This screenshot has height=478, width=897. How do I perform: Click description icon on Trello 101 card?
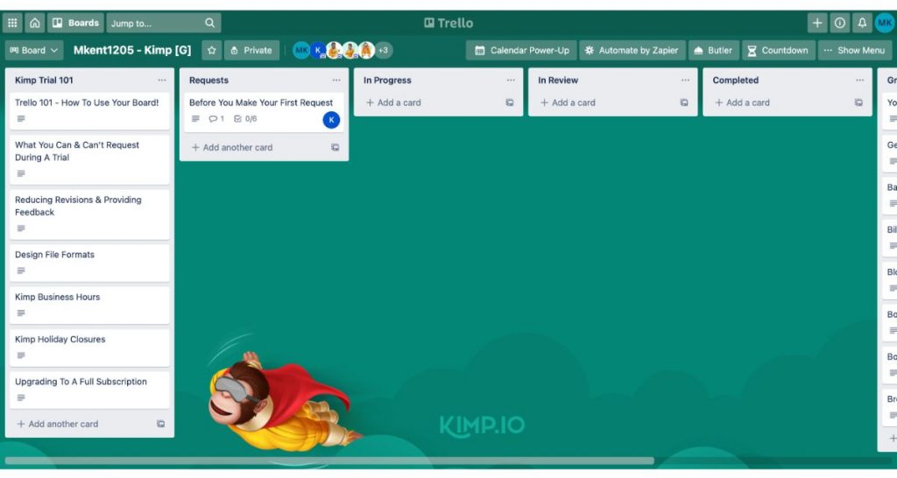pyautogui.click(x=21, y=118)
